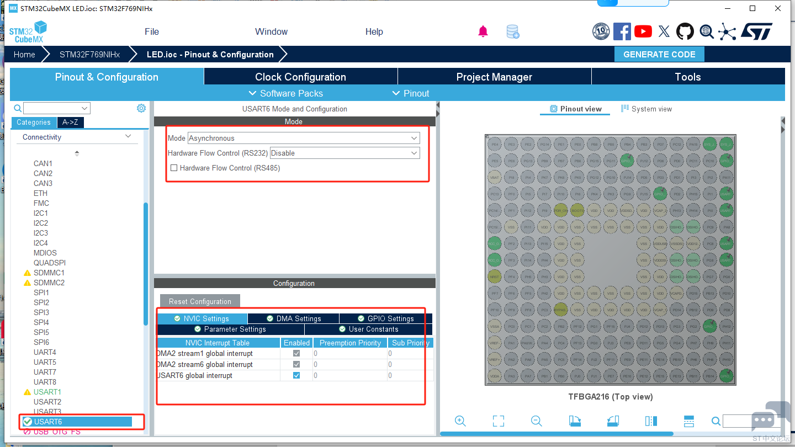The image size is (795, 447).
Task: Zoom out of the pinout view
Action: [x=536, y=421]
